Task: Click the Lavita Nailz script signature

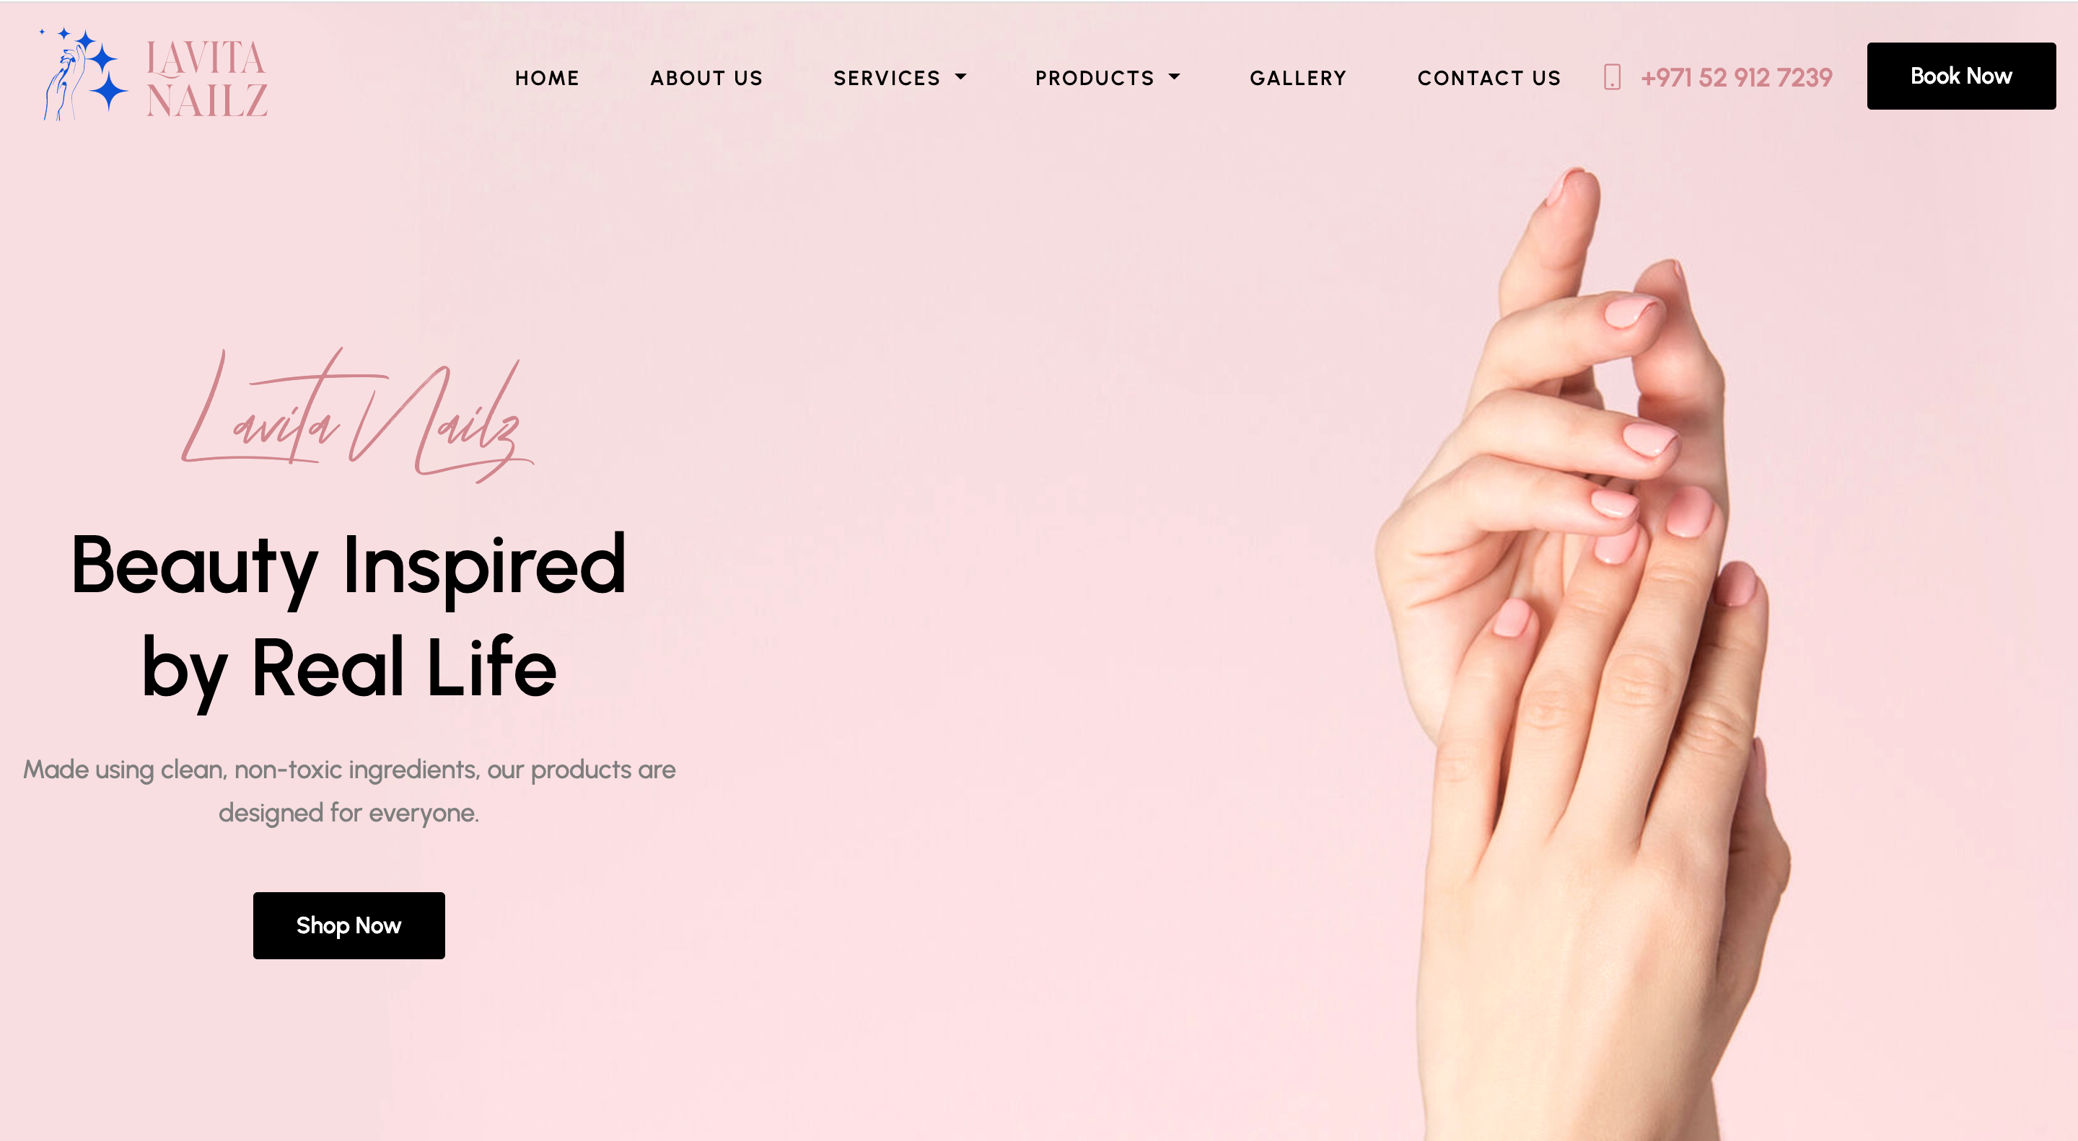Action: 357,416
